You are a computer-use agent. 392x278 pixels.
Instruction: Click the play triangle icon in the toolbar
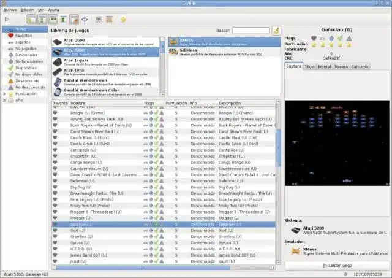click(x=7, y=19)
